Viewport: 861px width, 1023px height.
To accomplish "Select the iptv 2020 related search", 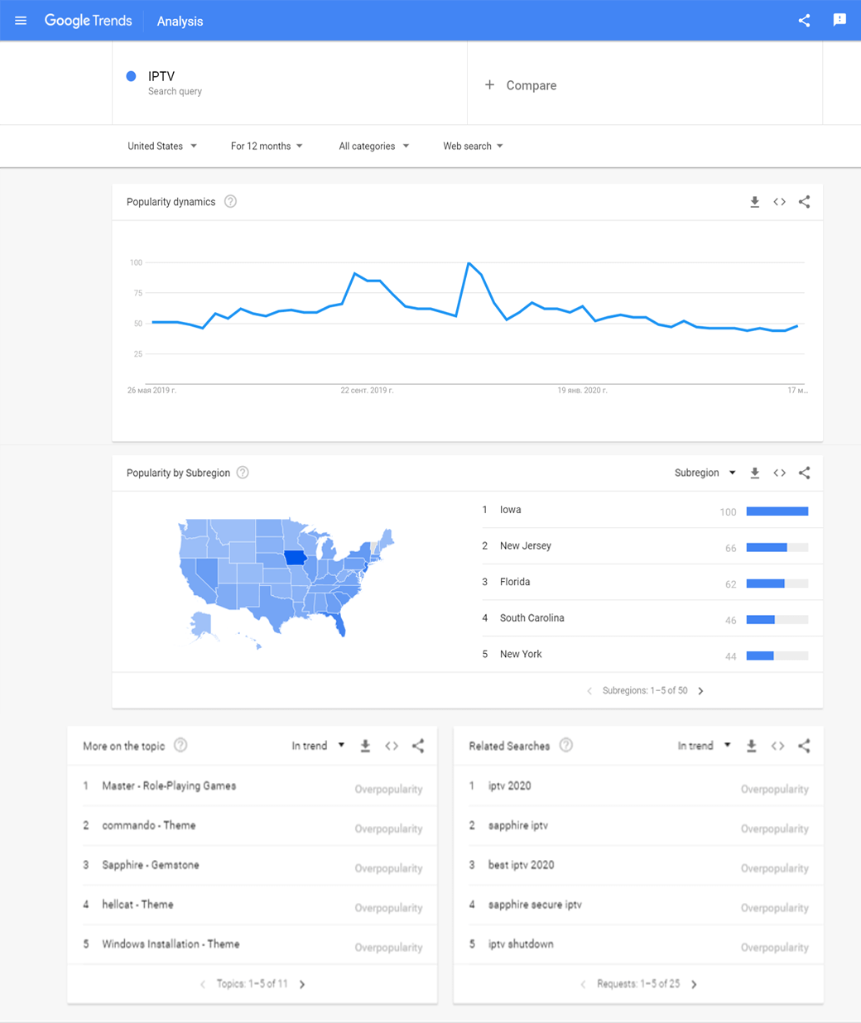I will tap(510, 786).
